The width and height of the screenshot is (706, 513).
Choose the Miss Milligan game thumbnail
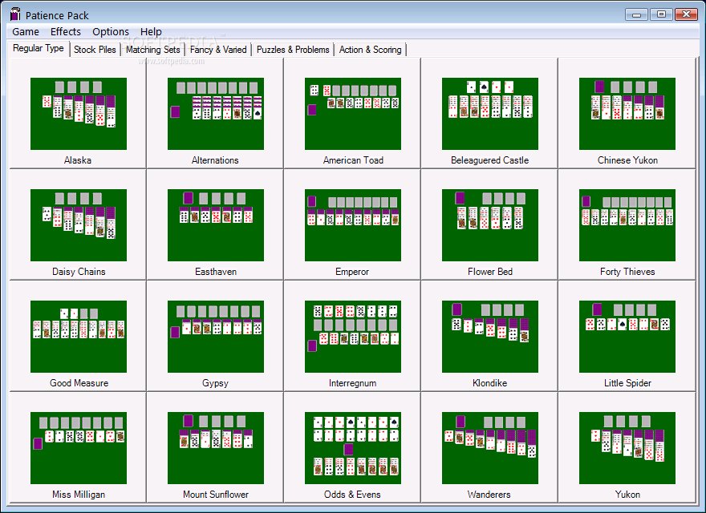pos(79,448)
